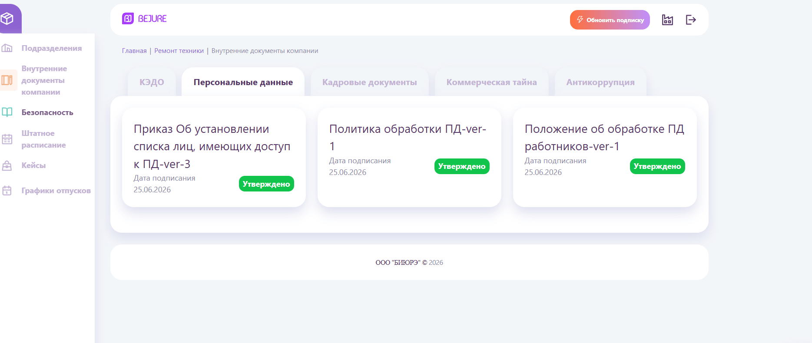Image resolution: width=812 pixels, height=343 pixels.
Task: Switch to the КЭДО tab
Action: pos(152,82)
